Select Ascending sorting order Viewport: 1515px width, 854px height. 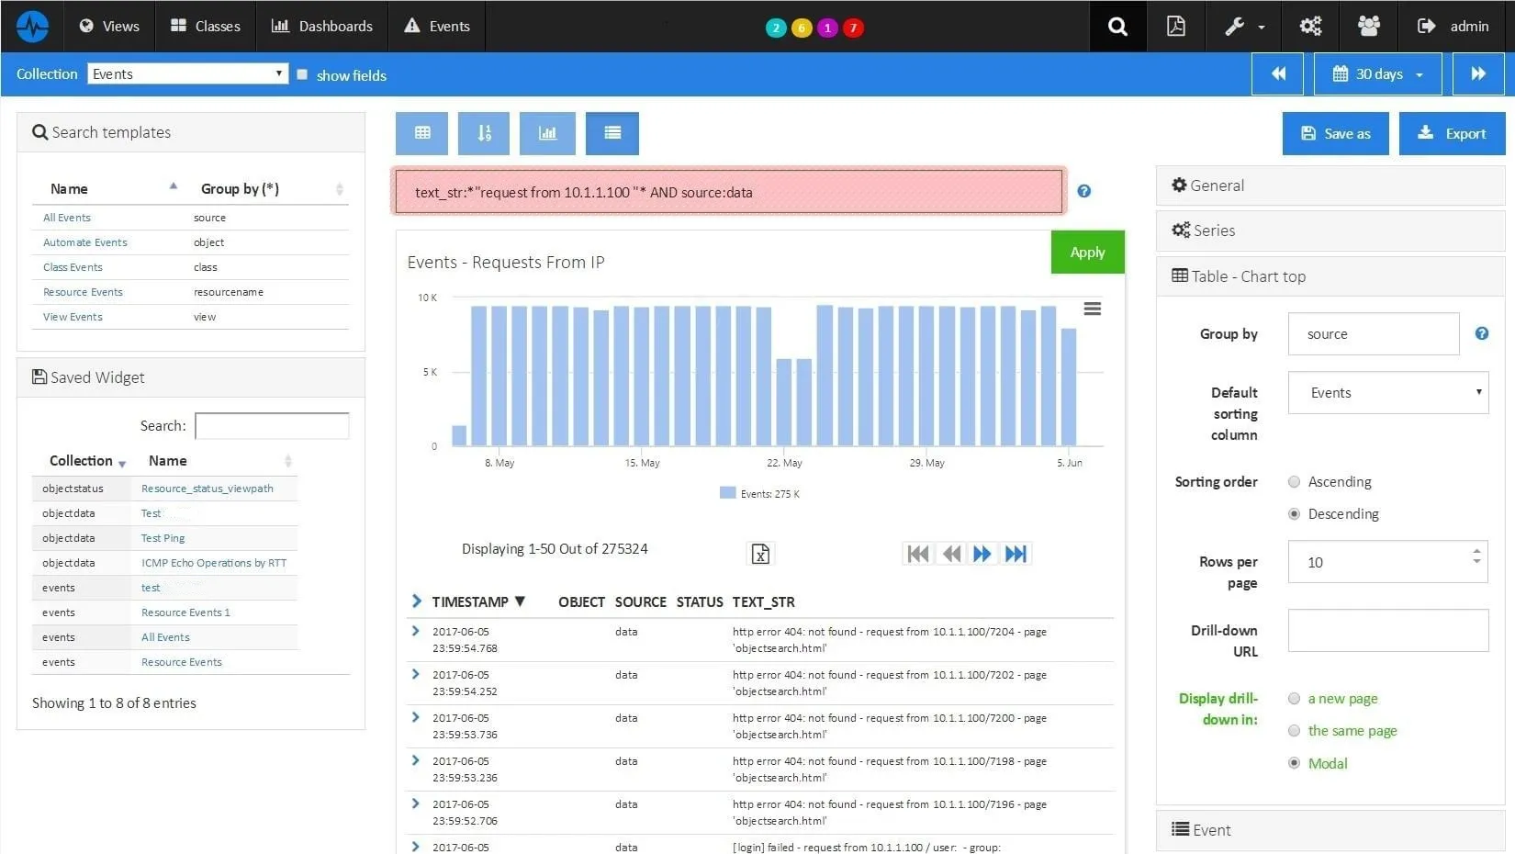[x=1294, y=482]
